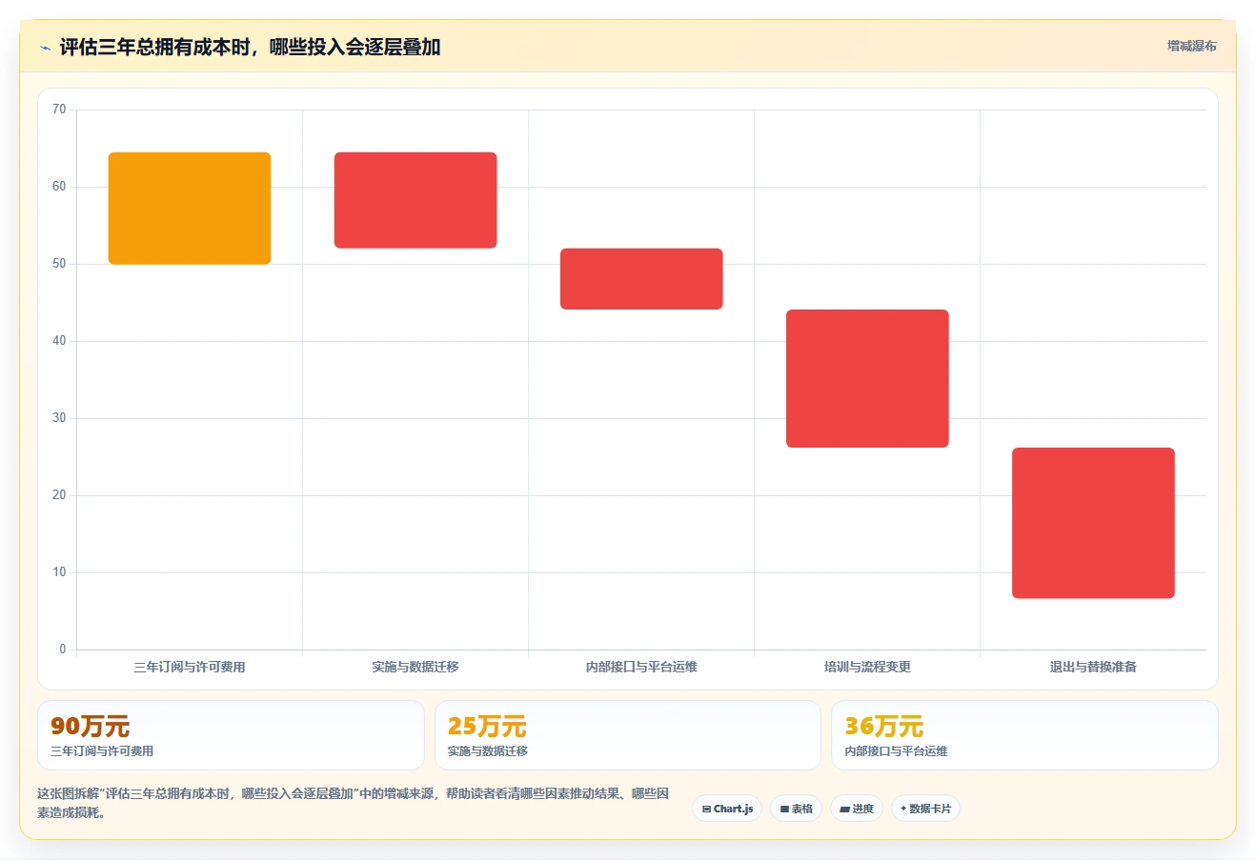Viewport: 1256px width, 860px height.
Task: Click 实施与数据迁移 caption under 25万元
Action: 488,751
